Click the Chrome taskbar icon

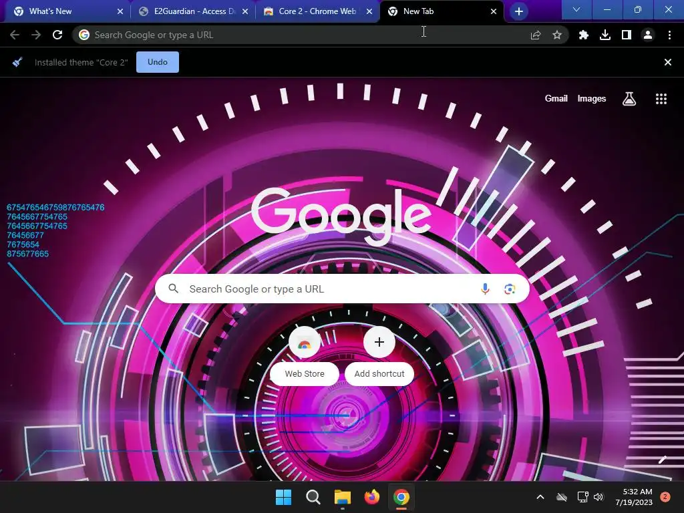[x=401, y=497]
